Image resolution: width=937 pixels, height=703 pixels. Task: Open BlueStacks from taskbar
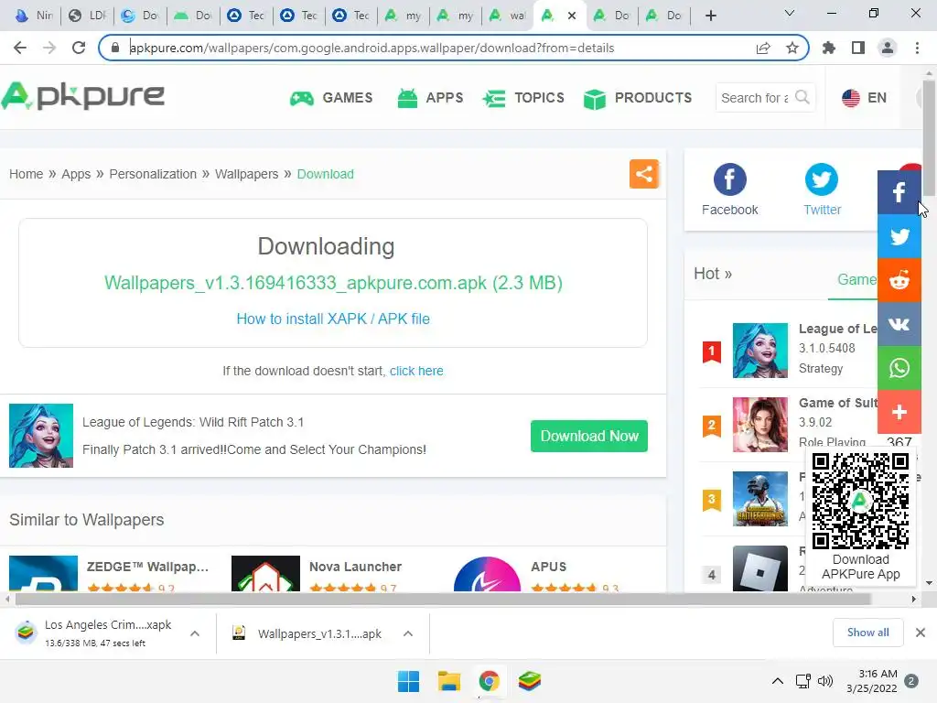(530, 681)
